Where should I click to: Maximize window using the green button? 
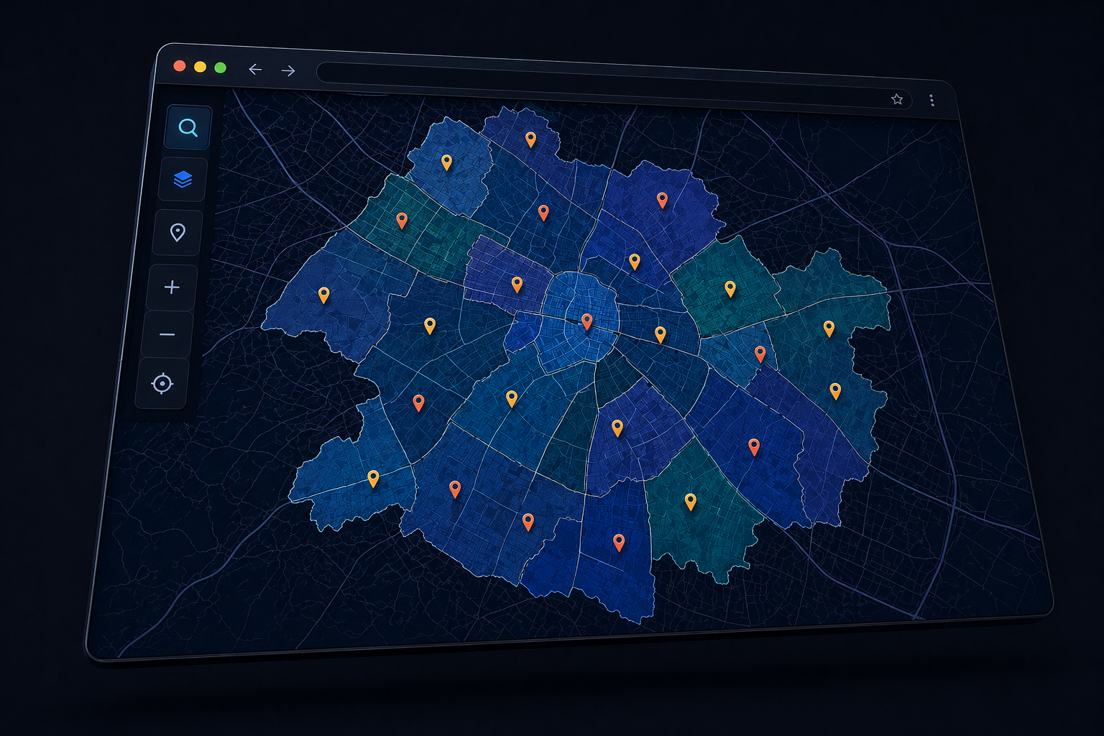pyautogui.click(x=221, y=68)
